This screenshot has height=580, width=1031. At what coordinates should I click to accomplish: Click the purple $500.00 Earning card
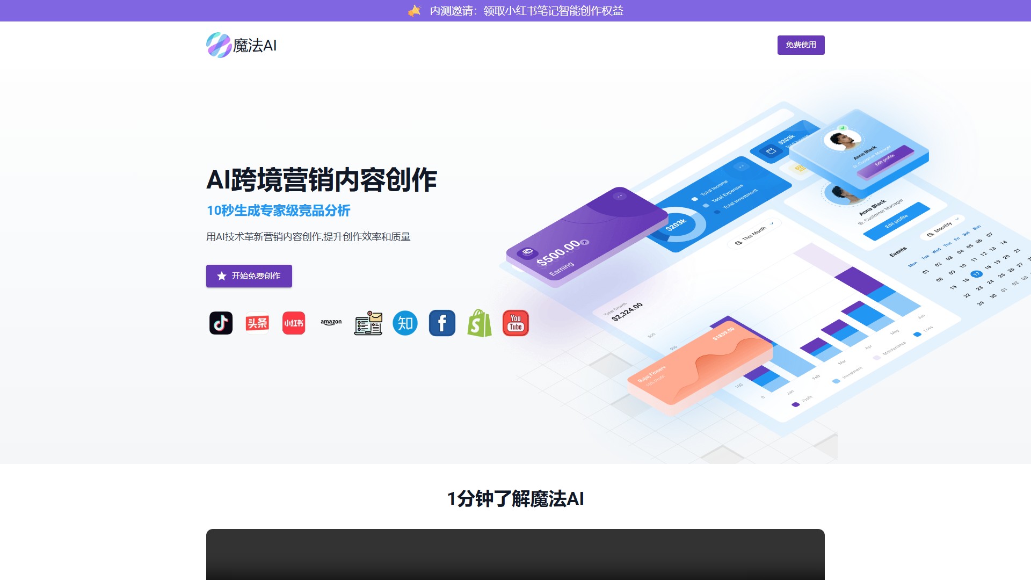coord(585,236)
